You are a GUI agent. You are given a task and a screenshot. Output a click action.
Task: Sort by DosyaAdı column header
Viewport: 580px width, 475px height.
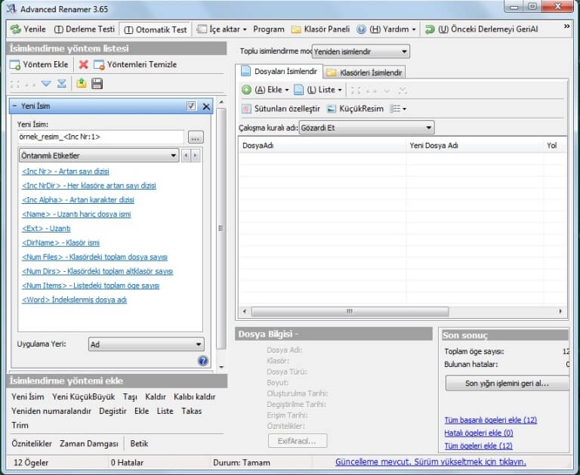pyautogui.click(x=322, y=146)
